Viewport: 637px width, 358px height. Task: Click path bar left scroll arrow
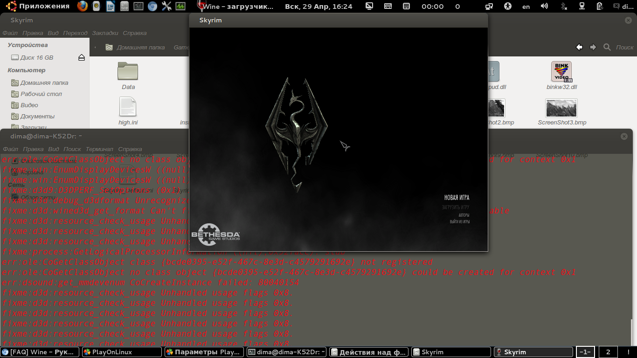[x=95, y=47]
